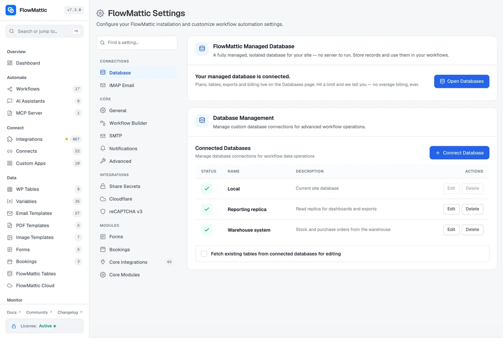The width and height of the screenshot is (503, 338).
Task: Click the Connects link icon
Action: (10, 151)
